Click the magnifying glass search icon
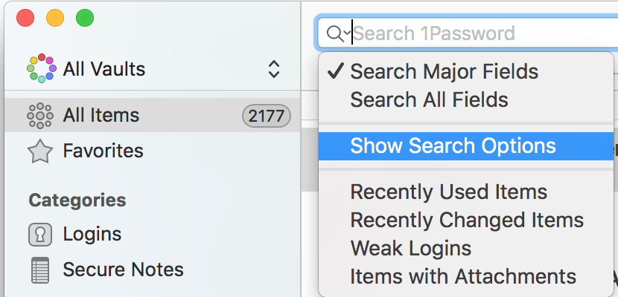The height and width of the screenshot is (297, 618). [335, 34]
